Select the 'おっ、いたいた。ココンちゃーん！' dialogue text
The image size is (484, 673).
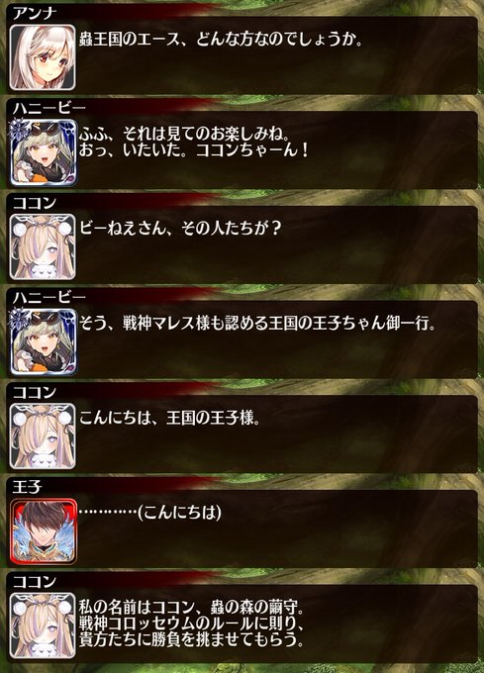pyautogui.click(x=194, y=150)
